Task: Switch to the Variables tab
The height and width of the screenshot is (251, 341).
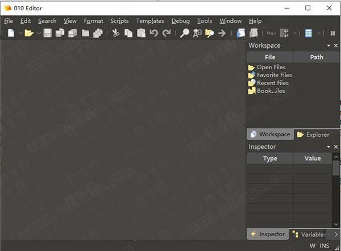Action: (309, 235)
